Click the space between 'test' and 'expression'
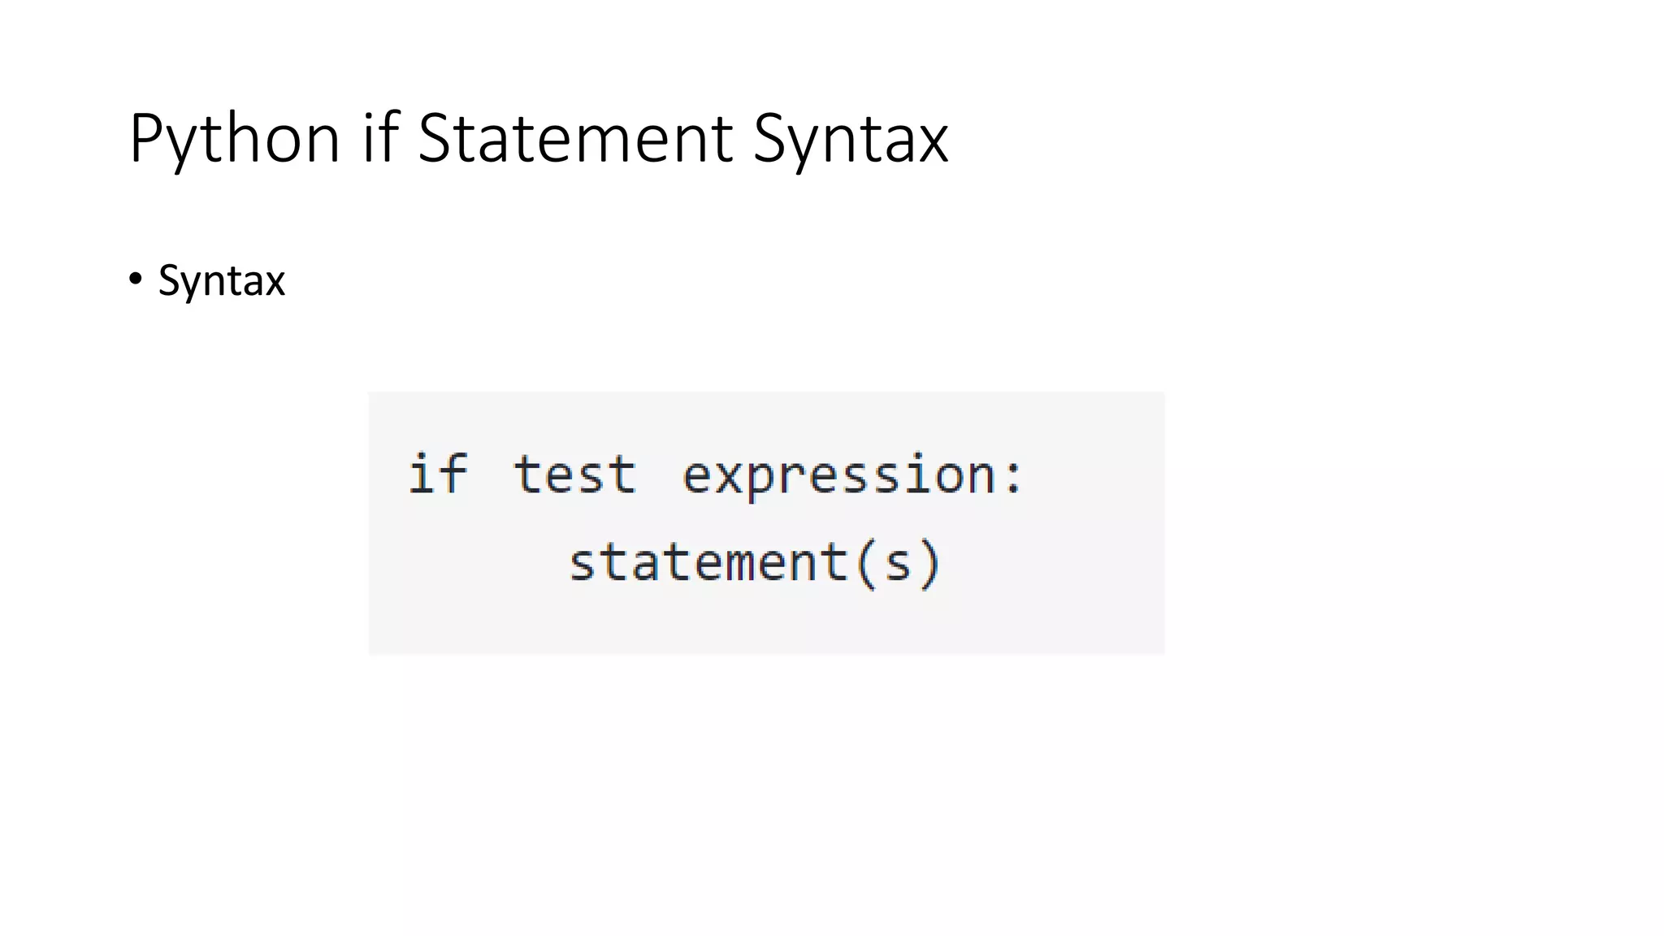This screenshot has height=936, width=1664. click(x=659, y=474)
